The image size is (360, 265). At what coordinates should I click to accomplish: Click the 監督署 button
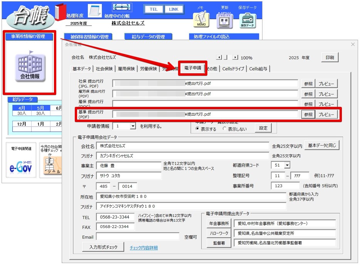[219, 243]
